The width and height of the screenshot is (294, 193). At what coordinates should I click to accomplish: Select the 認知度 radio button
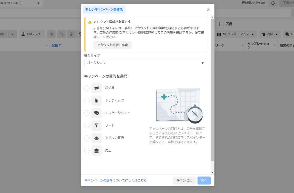point(87,88)
